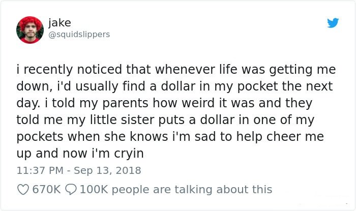Click 'help cheer me' in the tweet
The image size is (356, 211).
(x=280, y=137)
